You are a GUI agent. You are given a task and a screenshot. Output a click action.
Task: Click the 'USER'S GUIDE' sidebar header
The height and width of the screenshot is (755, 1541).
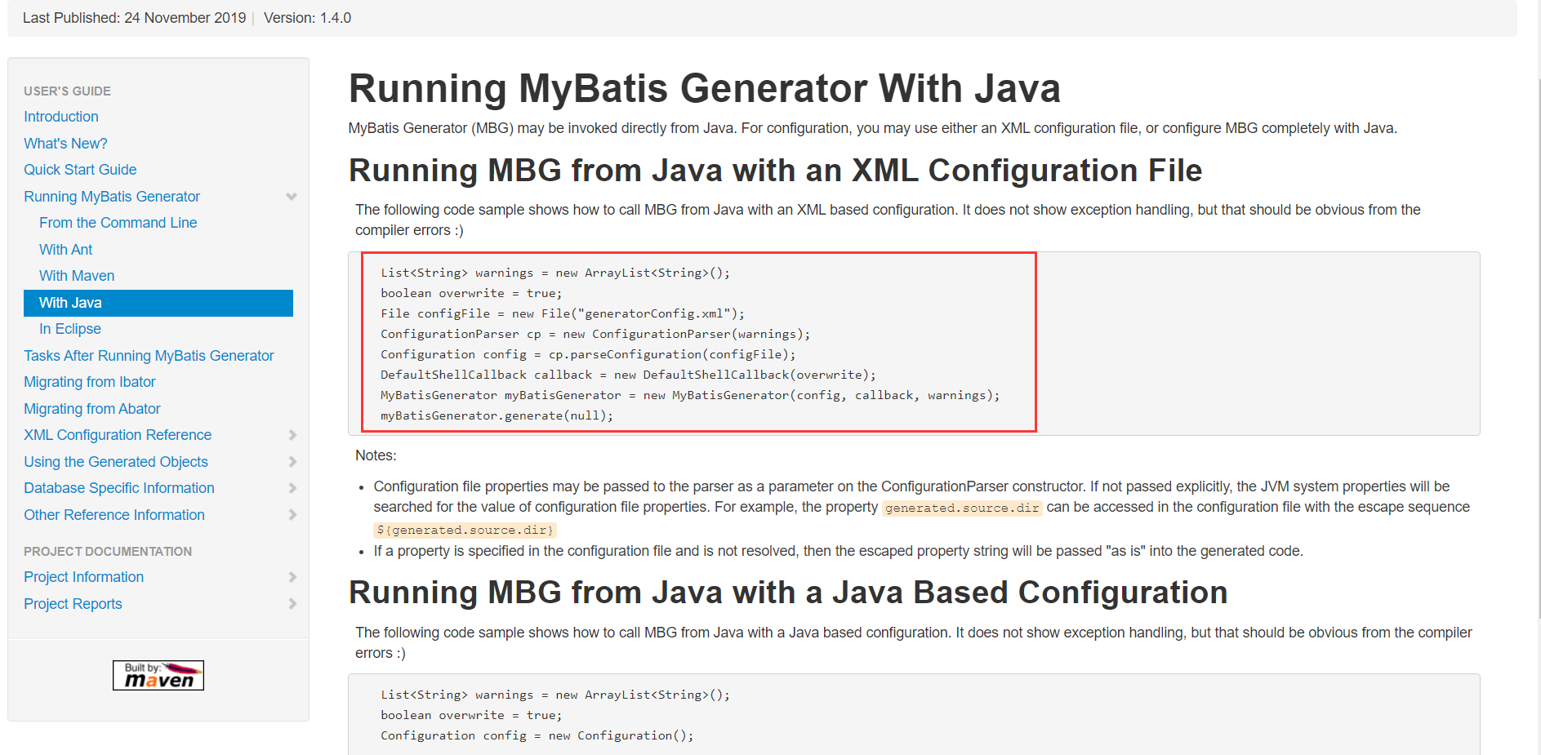click(x=67, y=91)
